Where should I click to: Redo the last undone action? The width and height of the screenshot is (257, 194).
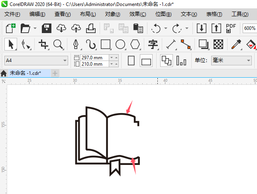click(177, 28)
